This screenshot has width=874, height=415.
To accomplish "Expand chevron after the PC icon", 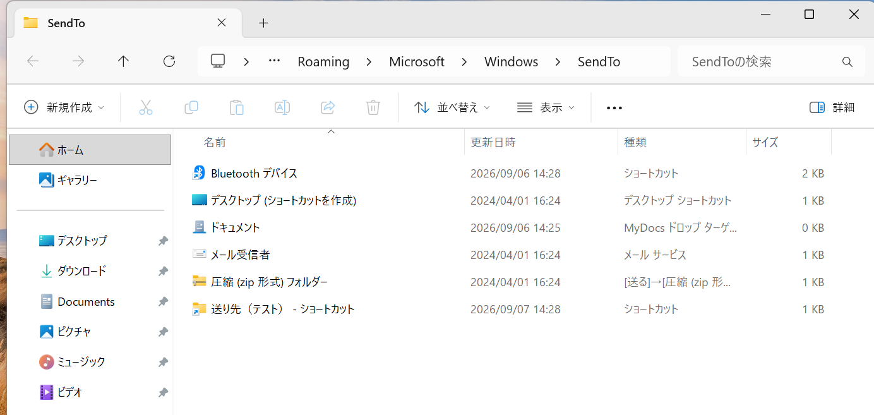I will 246,62.
